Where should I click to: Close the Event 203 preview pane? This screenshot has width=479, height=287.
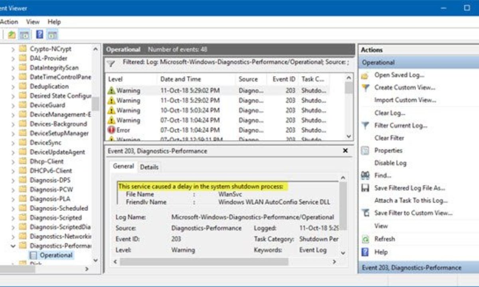(345, 151)
